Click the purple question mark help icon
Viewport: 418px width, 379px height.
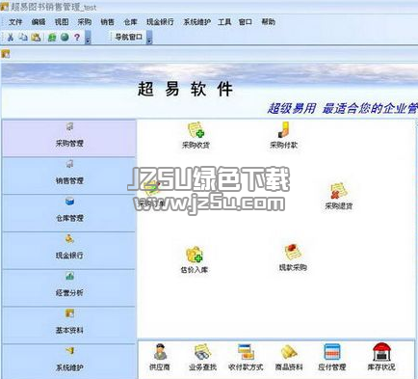tap(77, 37)
